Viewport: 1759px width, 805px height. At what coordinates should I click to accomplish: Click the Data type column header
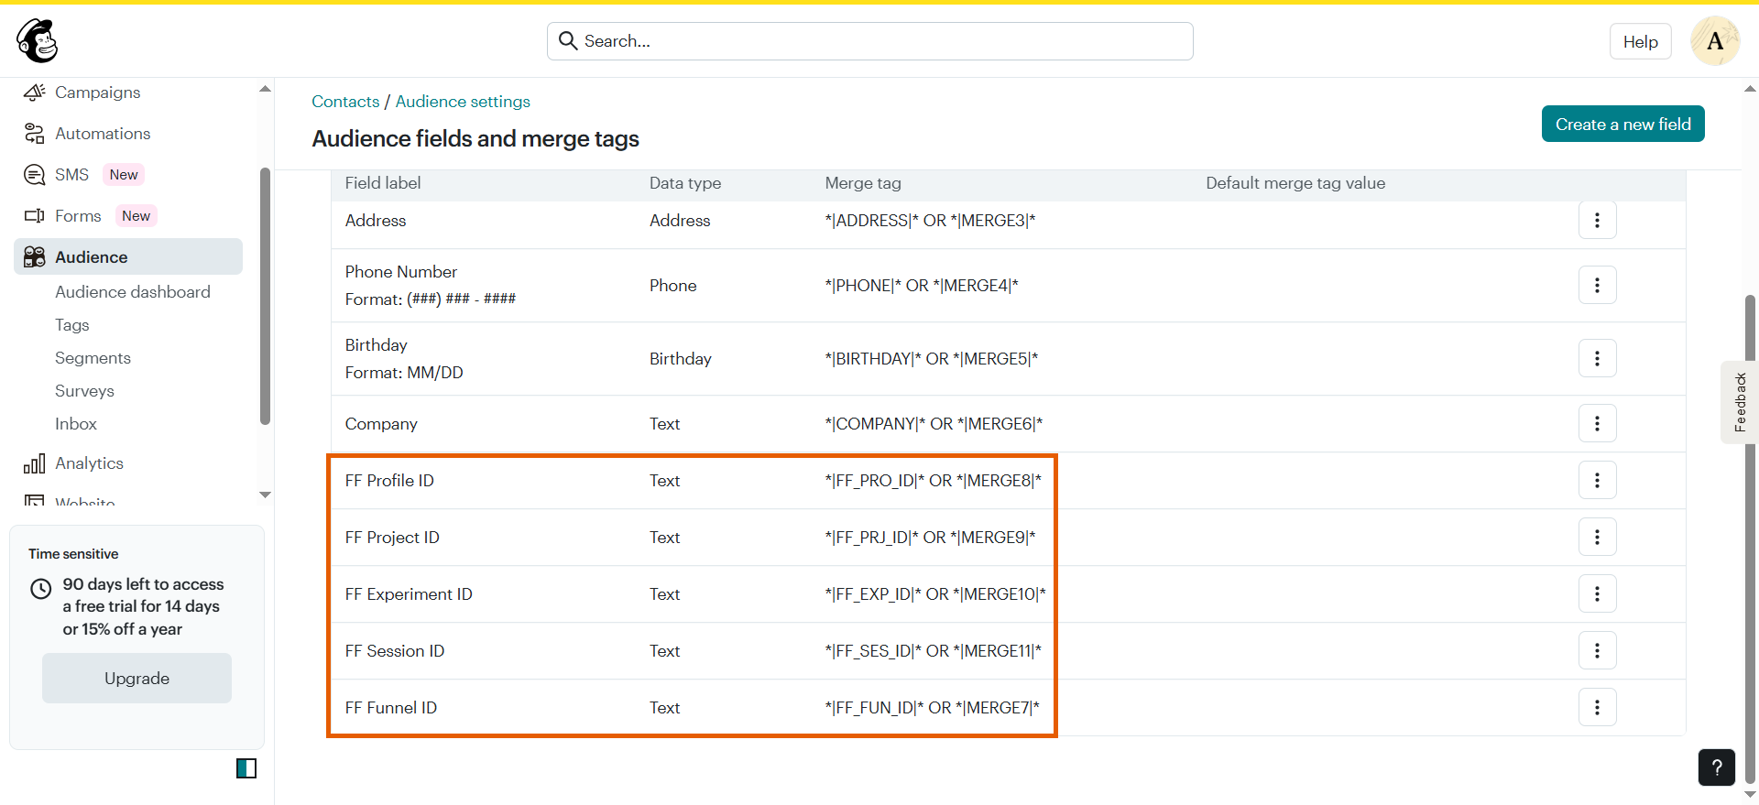point(685,183)
